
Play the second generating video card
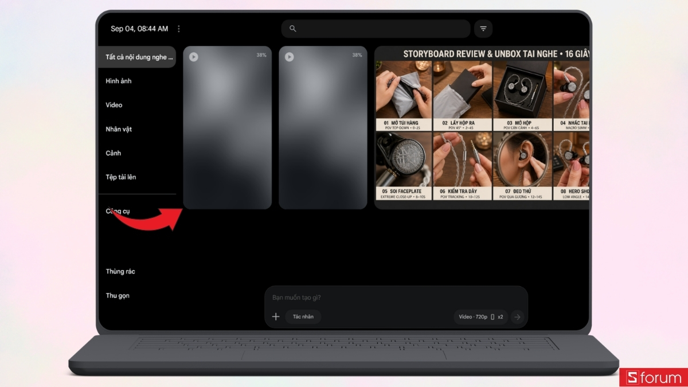coord(290,57)
